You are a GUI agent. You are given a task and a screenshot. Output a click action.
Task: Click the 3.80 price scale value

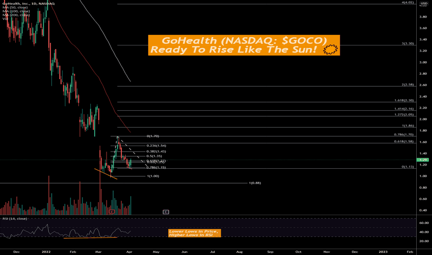[x=423, y=17]
